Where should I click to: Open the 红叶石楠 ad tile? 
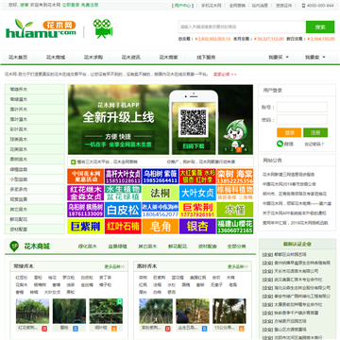(x=123, y=227)
